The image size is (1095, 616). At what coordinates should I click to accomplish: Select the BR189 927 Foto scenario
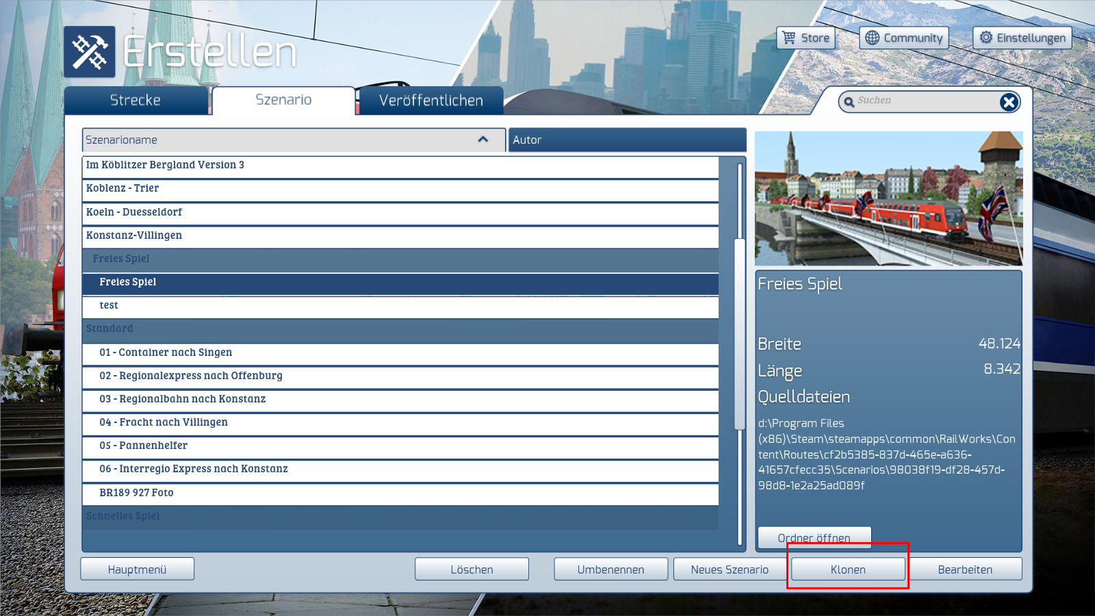pos(400,493)
